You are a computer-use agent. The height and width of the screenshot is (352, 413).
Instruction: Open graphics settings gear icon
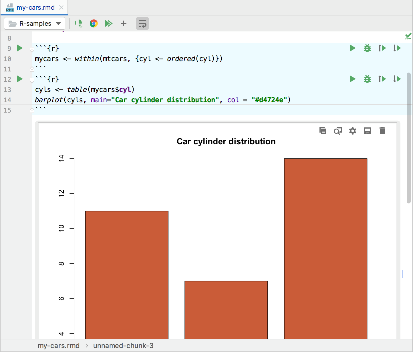click(x=353, y=131)
